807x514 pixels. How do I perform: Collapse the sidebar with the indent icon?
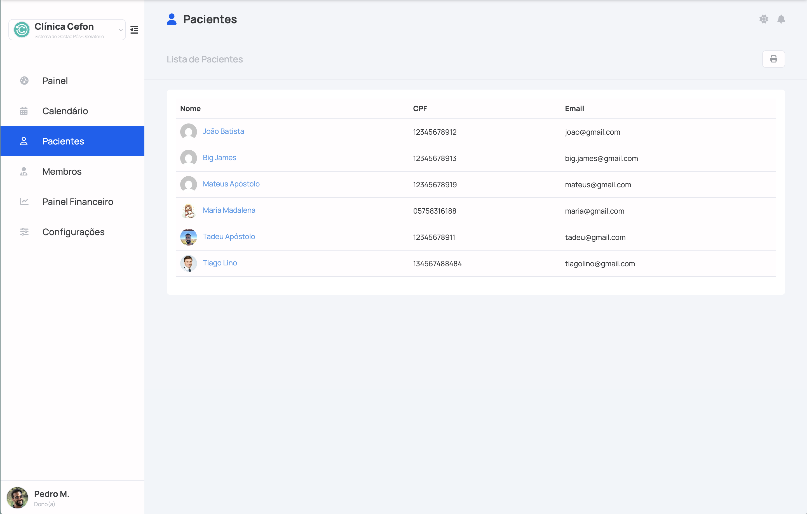click(x=134, y=29)
